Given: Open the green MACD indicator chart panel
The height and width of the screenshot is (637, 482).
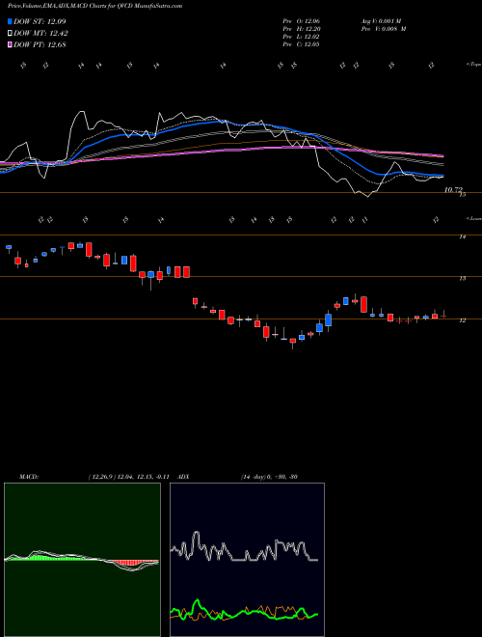Looking at the screenshot, I should click(x=82, y=560).
